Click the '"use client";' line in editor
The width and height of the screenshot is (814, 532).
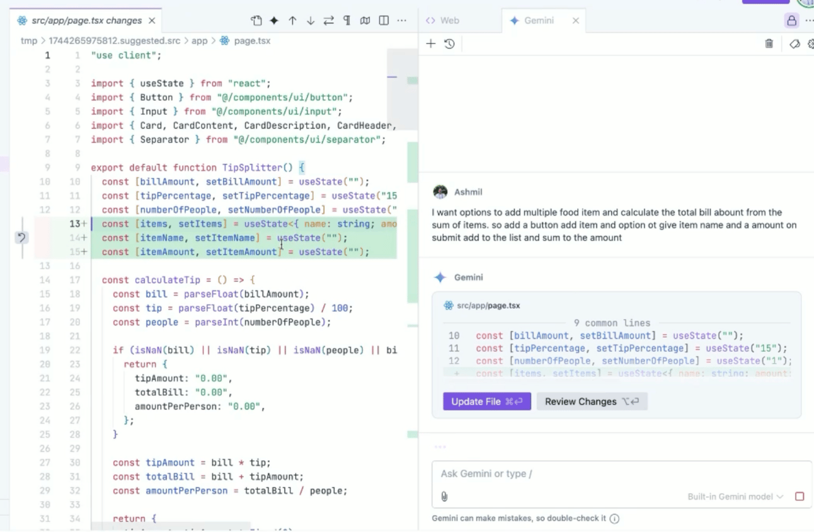pos(126,55)
